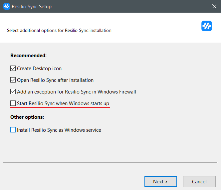
Task: Uncheck the Create Desktop icon checkbox
Action: (13, 68)
